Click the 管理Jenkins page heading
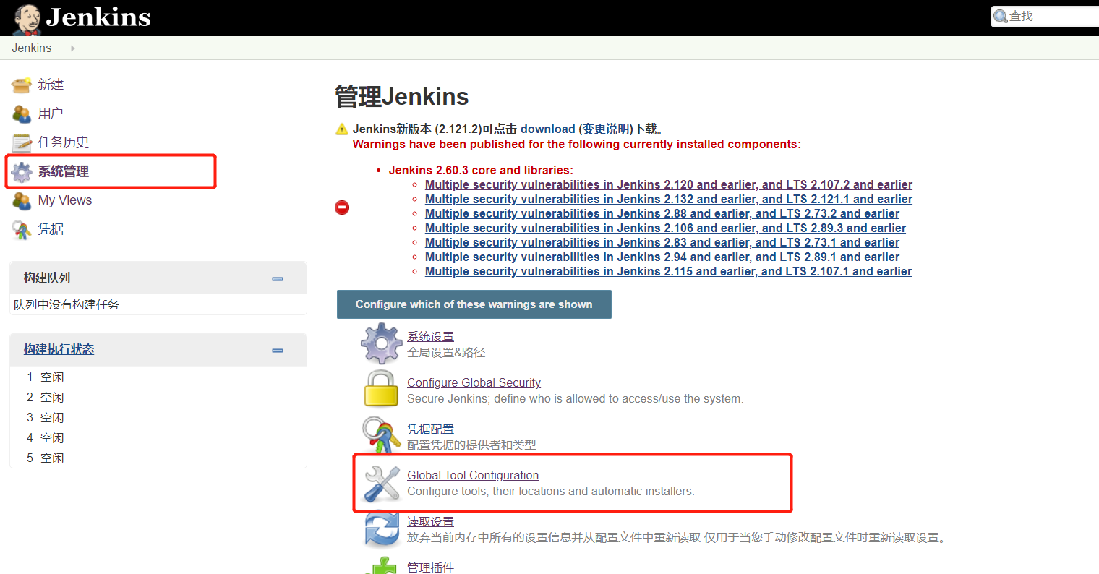Screen dimensions: 1099x574 tap(402, 97)
